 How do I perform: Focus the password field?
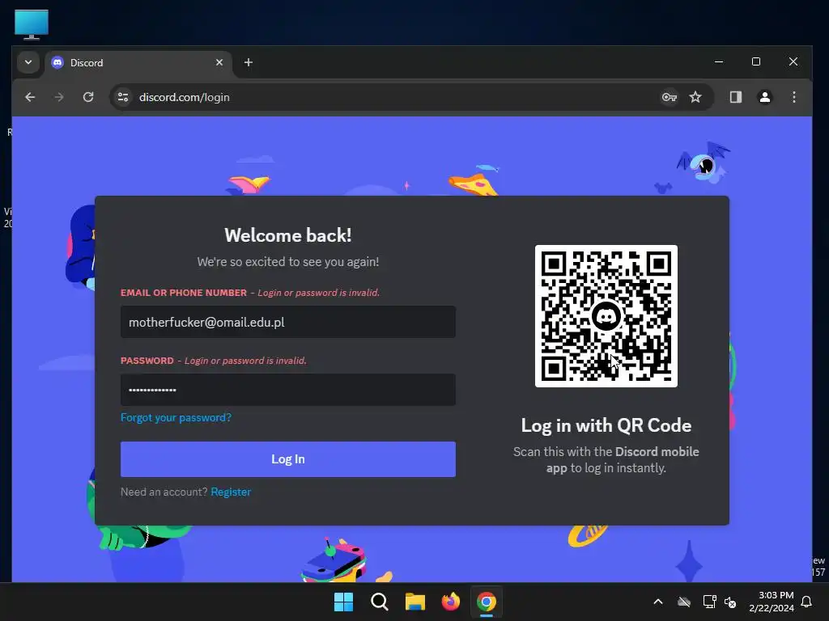coord(287,390)
